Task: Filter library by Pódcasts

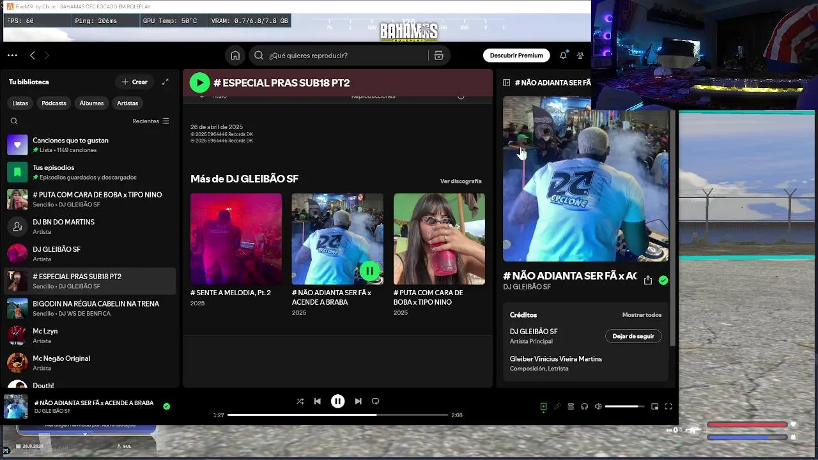Action: [54, 103]
